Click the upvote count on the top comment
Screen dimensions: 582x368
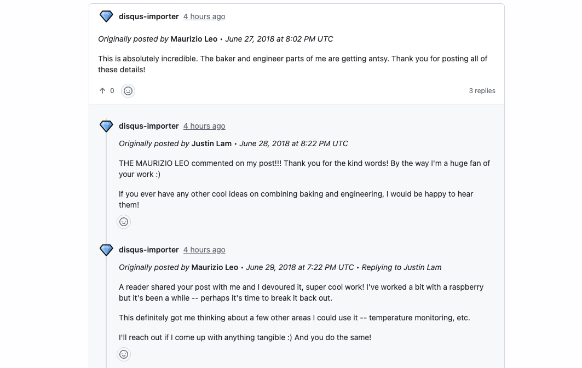[112, 90]
